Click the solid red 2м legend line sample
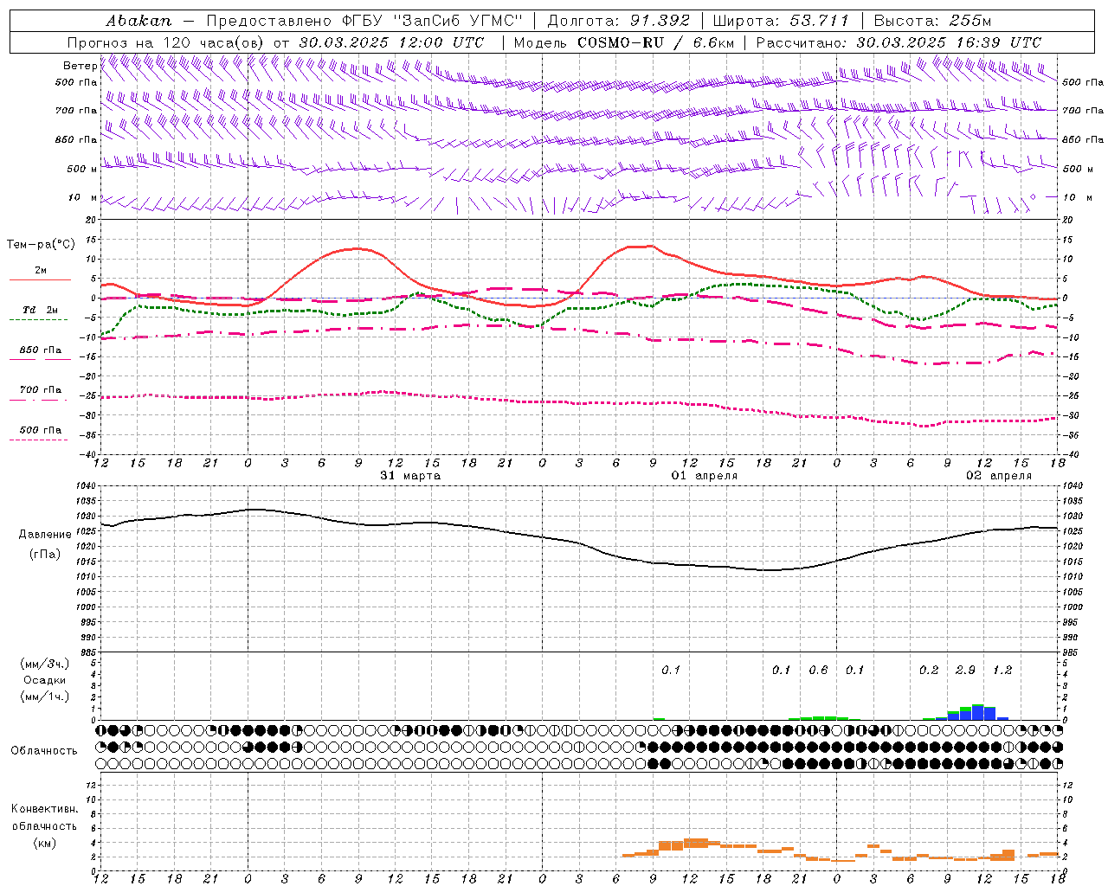The height and width of the screenshot is (886, 1108). coord(40,279)
